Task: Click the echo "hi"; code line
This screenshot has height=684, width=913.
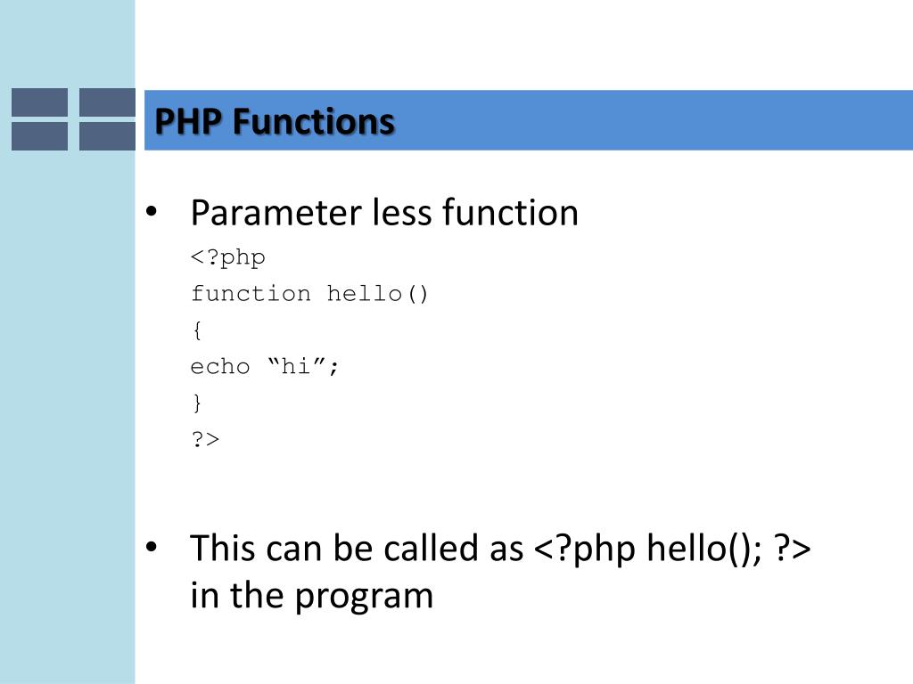Action: [264, 366]
